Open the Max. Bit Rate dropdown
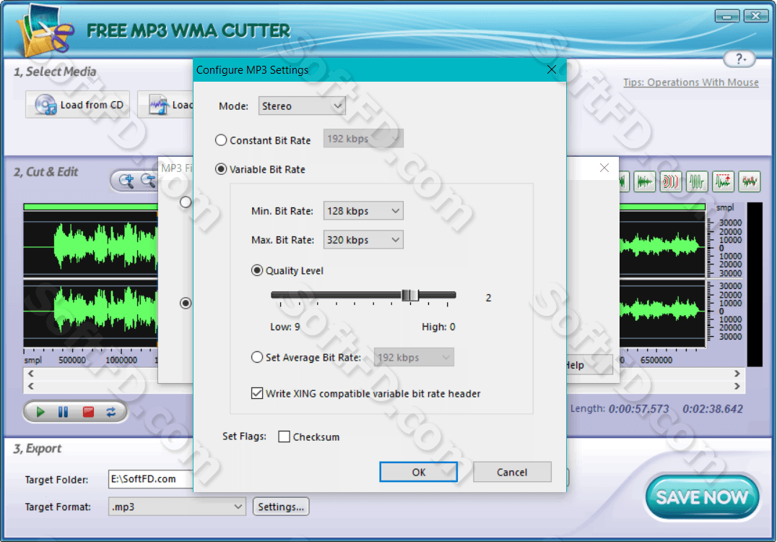This screenshot has height=542, width=777. coord(363,239)
